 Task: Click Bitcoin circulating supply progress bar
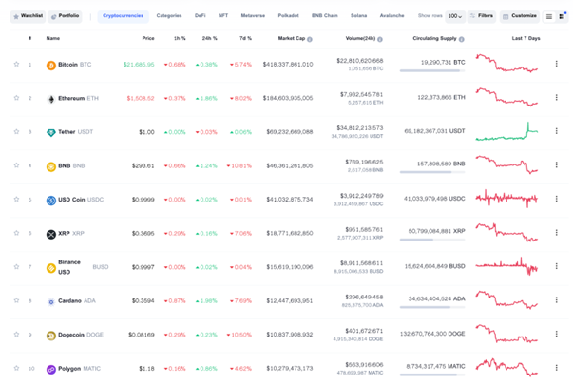[432, 70]
